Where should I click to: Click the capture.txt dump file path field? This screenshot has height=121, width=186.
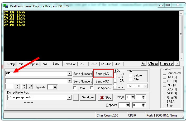point(37,98)
